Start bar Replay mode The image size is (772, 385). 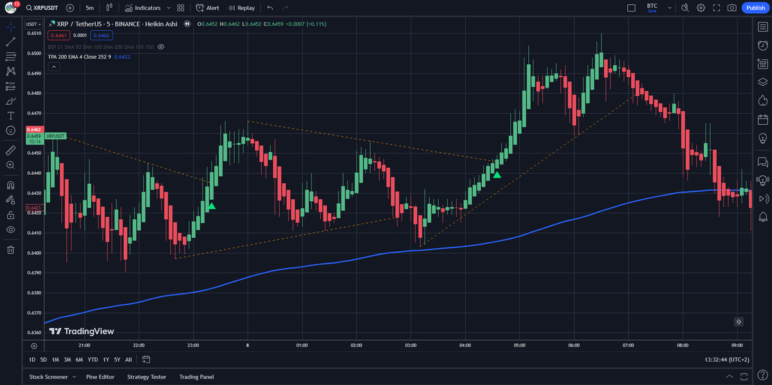click(x=241, y=8)
